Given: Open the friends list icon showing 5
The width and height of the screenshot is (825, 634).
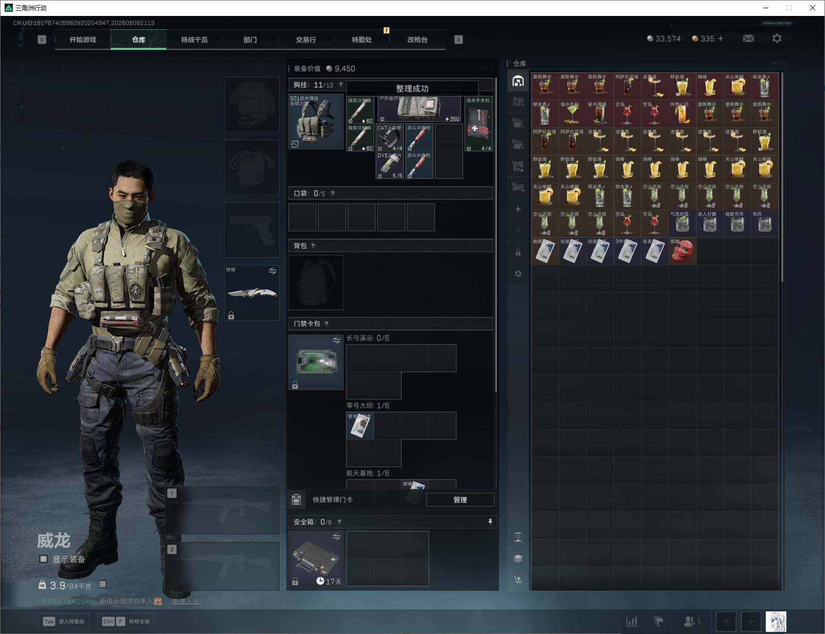Looking at the screenshot, I should 692,622.
